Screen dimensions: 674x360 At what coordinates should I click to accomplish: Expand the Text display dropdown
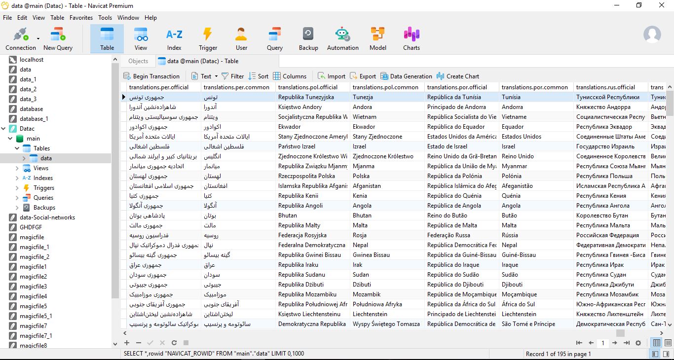pos(216,76)
